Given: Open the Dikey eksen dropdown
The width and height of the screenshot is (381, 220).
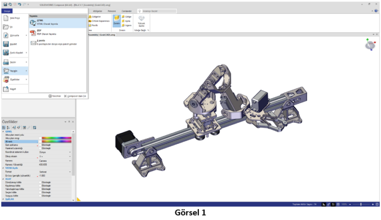Looking at the screenshot, I should (69, 156).
